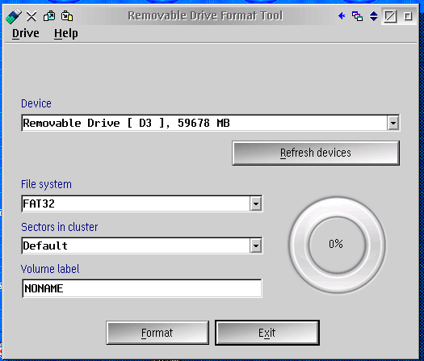The height and width of the screenshot is (361, 424).
Task: Click the paste-from-clipboard title bar icon
Action: coord(67,16)
